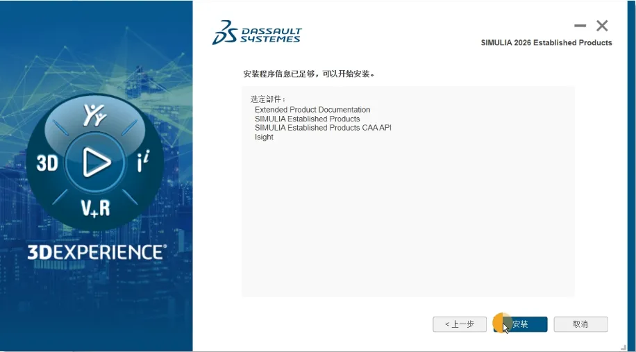Click the 3D quadrant of the compass

pos(47,163)
